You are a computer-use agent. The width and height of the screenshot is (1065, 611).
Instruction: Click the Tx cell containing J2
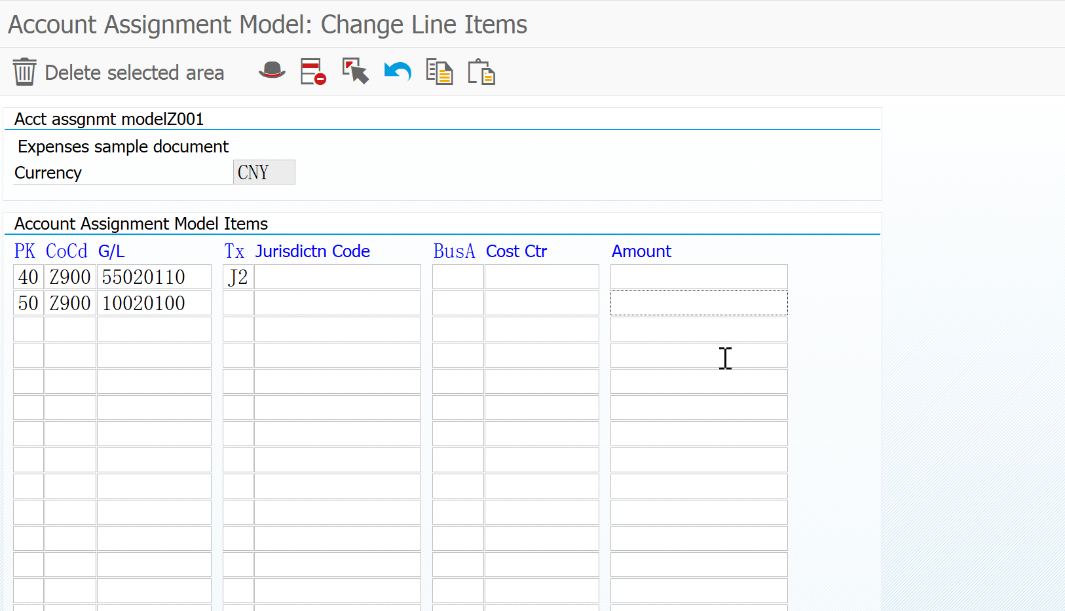pos(237,277)
